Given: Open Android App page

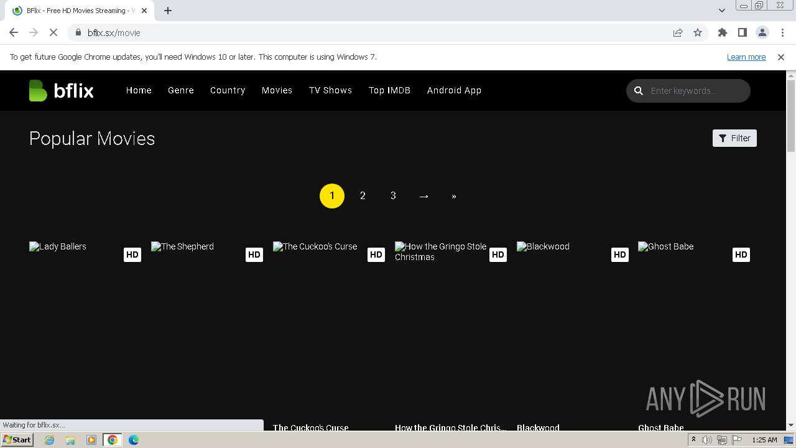Looking at the screenshot, I should click(454, 90).
